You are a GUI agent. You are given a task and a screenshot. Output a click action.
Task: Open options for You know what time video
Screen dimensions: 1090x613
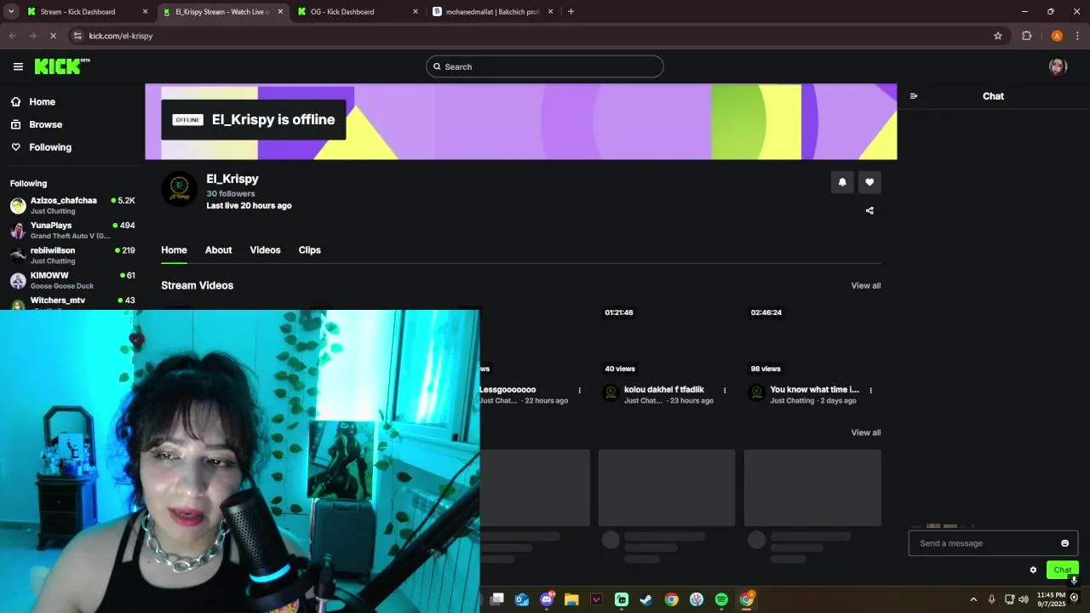[x=870, y=390]
